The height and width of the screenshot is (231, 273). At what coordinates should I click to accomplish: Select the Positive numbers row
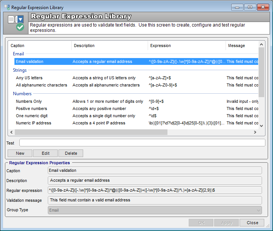tap(136, 108)
